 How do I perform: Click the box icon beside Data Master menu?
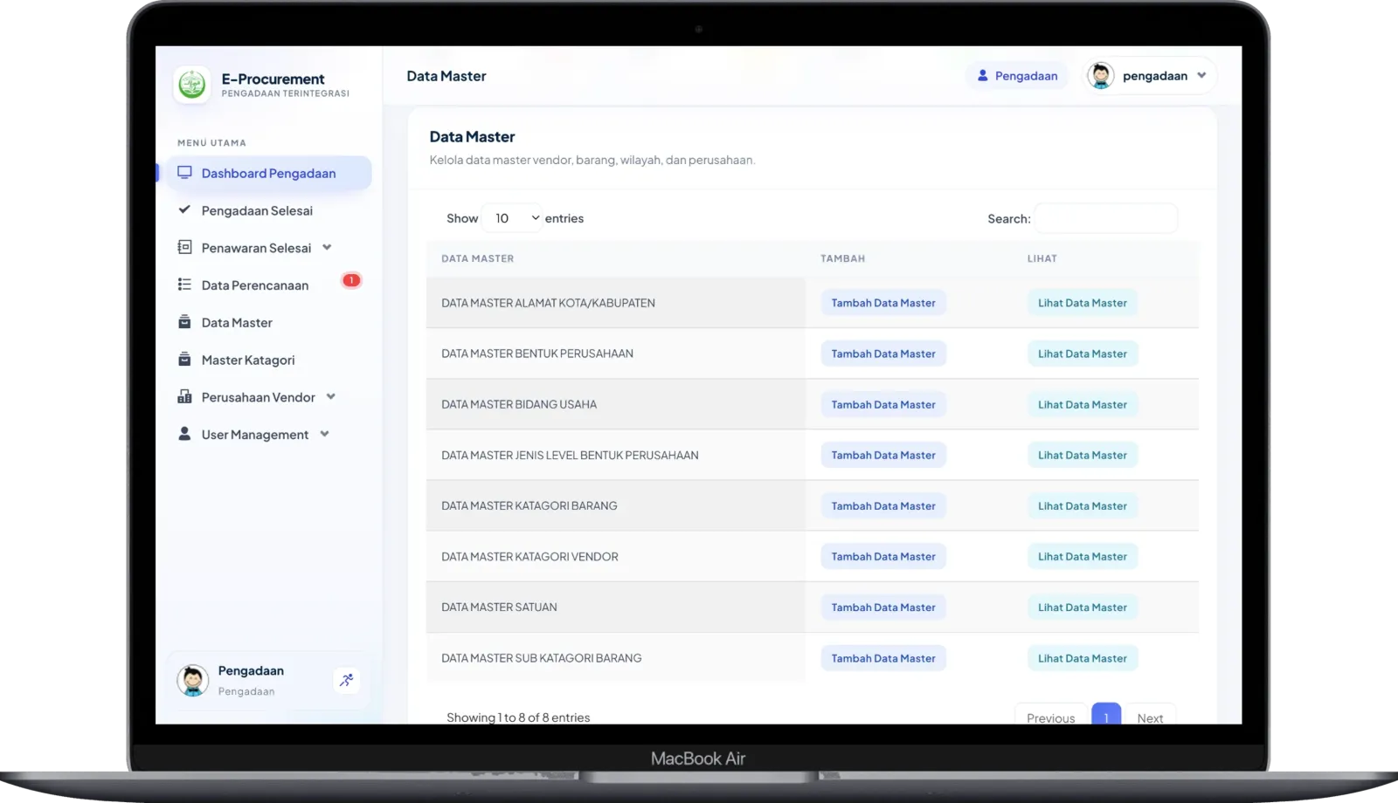(184, 322)
